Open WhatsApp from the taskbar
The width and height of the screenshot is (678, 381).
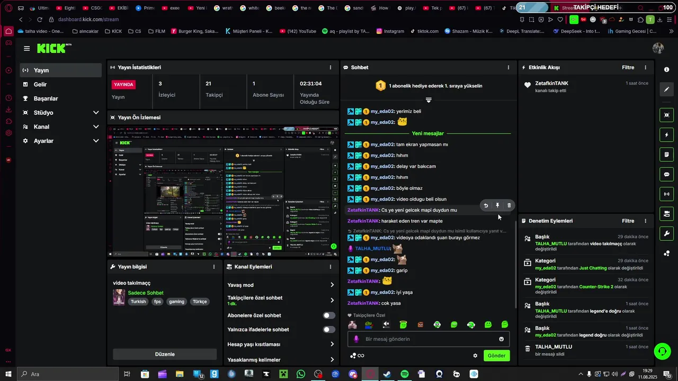point(301,374)
